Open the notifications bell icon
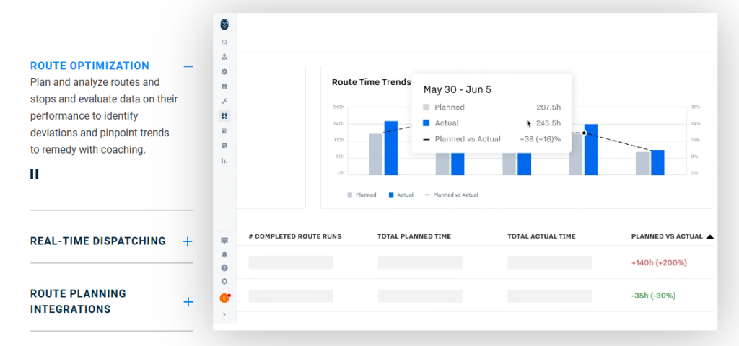 [224, 254]
